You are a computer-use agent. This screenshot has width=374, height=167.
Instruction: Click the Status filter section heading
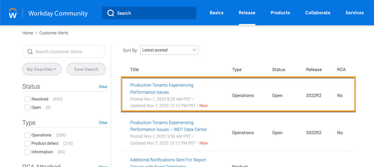(x=31, y=86)
